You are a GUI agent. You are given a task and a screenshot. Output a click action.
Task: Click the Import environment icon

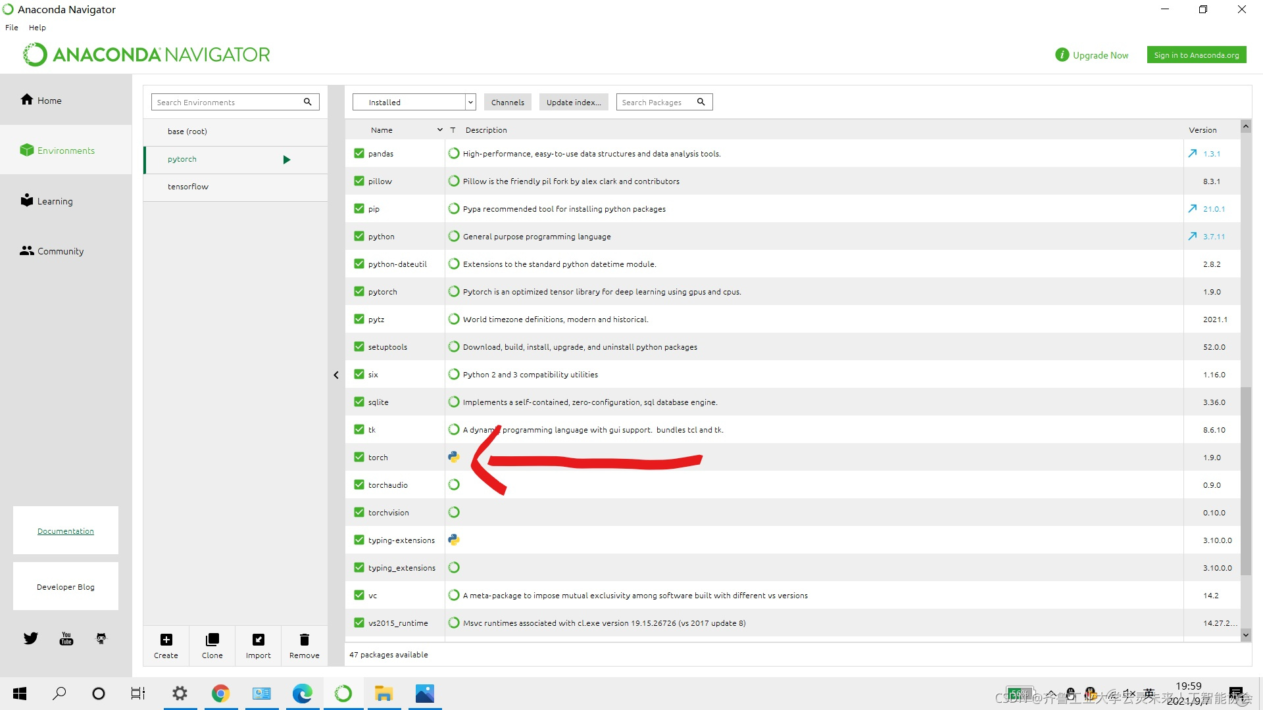(259, 640)
